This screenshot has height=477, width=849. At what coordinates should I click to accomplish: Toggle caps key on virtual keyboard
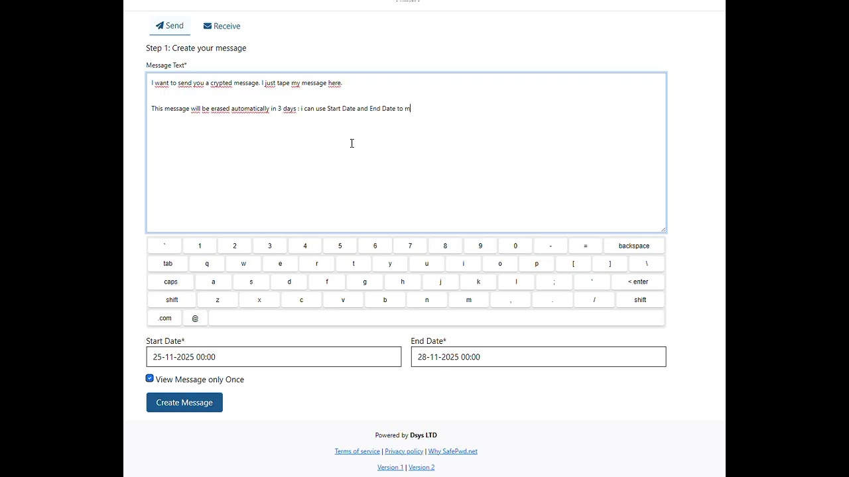pyautogui.click(x=170, y=282)
